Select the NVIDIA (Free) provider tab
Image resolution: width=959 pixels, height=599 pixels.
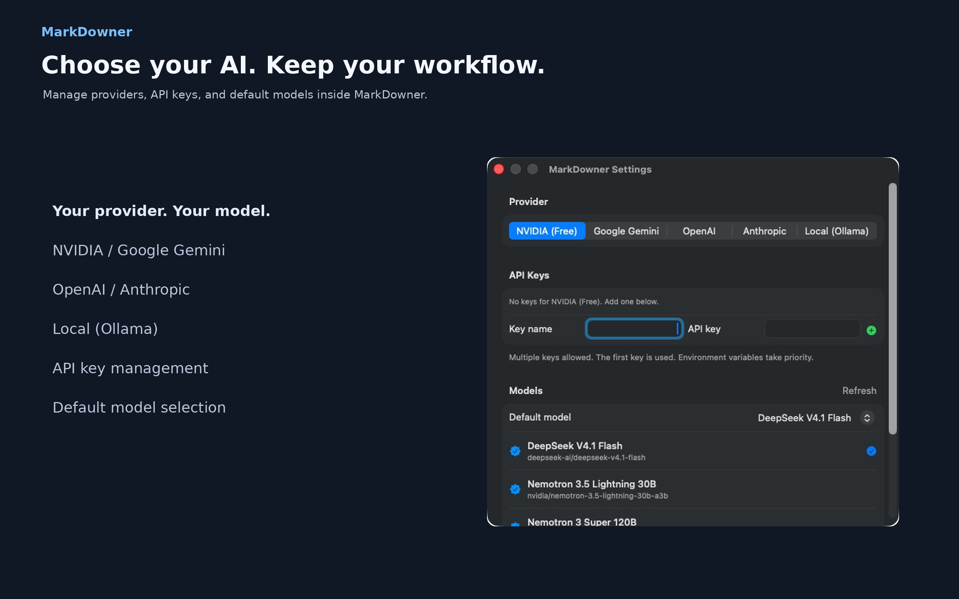click(547, 231)
